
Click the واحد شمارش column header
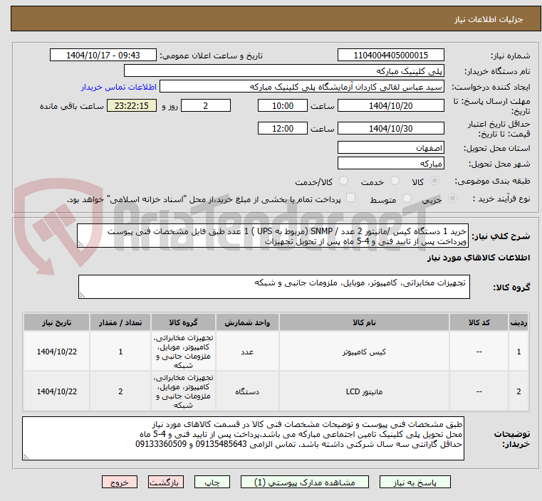pyautogui.click(x=247, y=322)
